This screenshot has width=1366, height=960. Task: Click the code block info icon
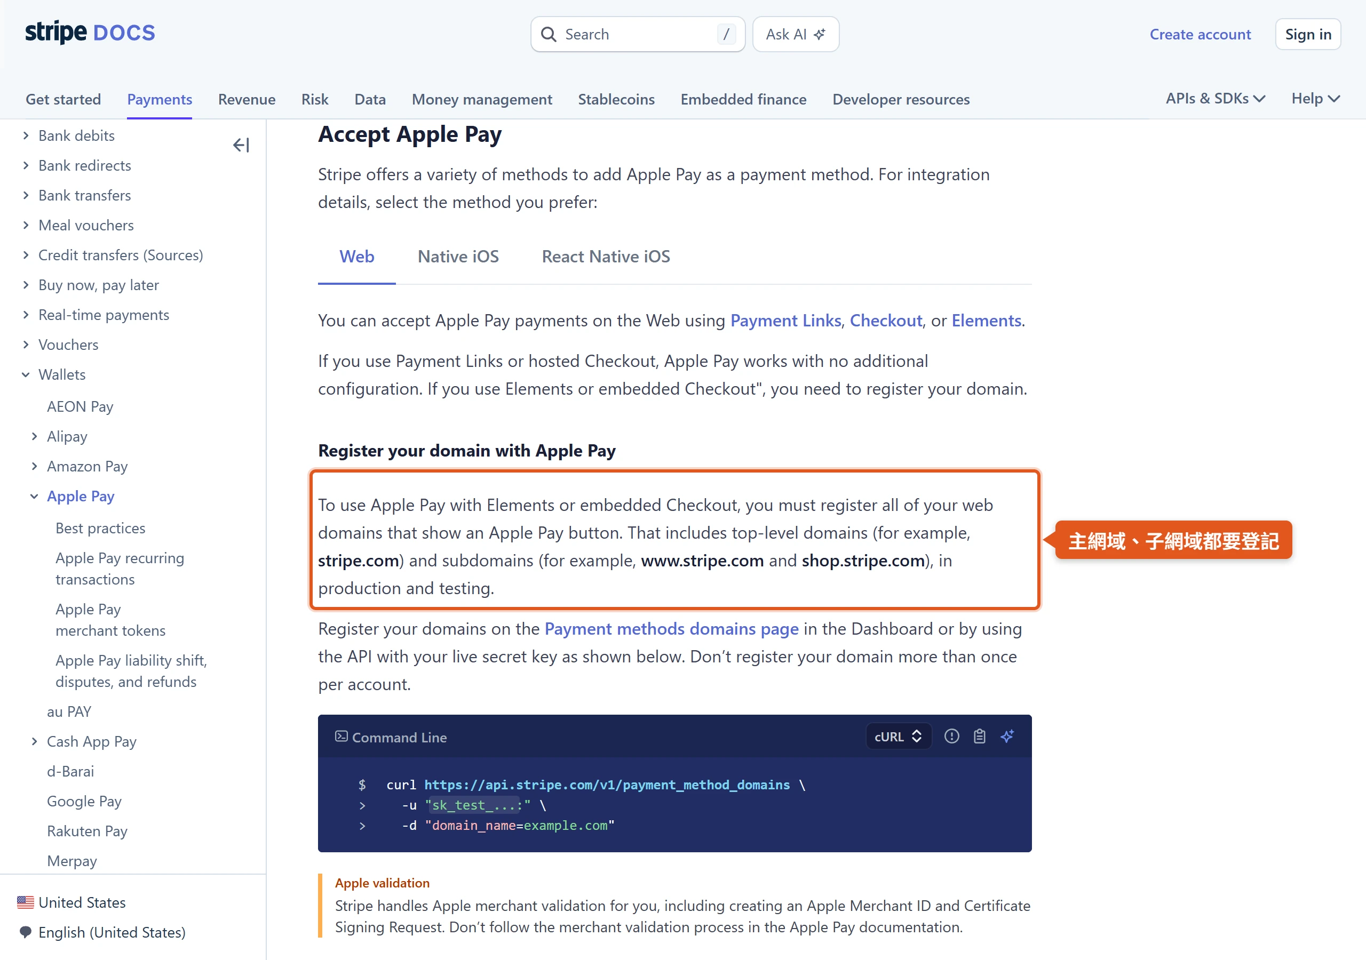[x=952, y=737]
